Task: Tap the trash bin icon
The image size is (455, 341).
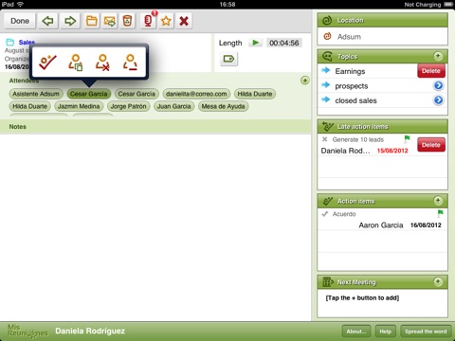Action: coord(127,21)
